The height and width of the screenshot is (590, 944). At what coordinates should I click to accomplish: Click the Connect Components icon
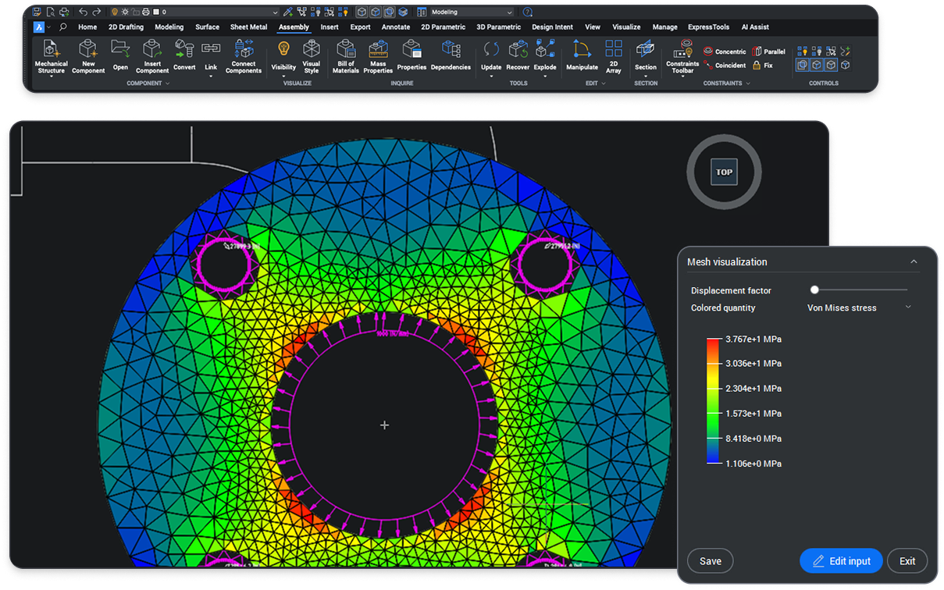(x=244, y=50)
